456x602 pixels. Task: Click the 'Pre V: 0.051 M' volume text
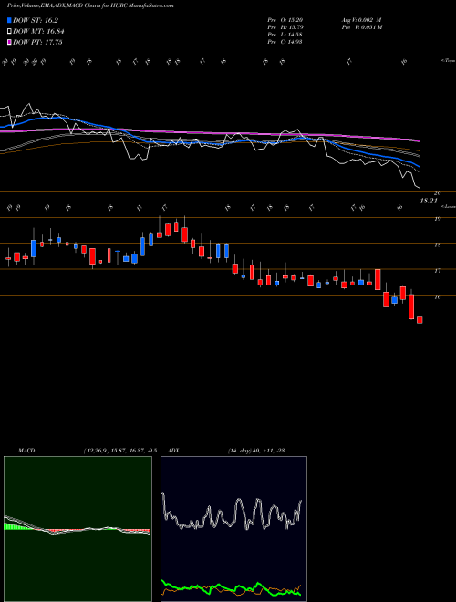[361, 27]
